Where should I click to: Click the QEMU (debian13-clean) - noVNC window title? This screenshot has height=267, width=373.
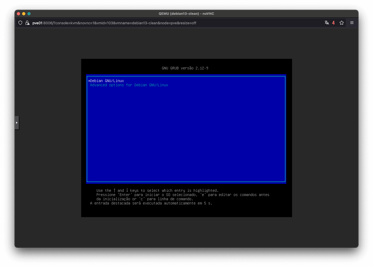(186, 14)
